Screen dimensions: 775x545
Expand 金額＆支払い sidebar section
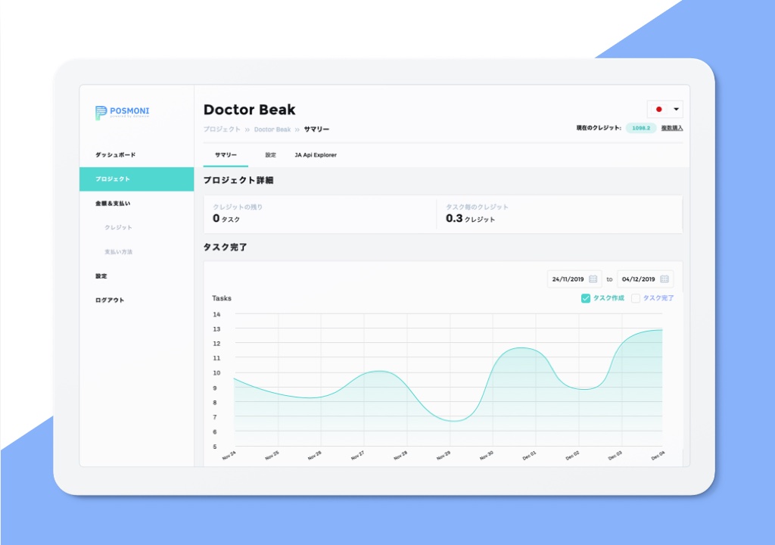pos(113,204)
